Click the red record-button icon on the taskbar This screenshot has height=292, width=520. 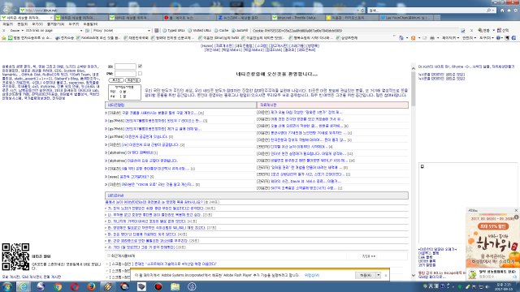click(x=158, y=286)
